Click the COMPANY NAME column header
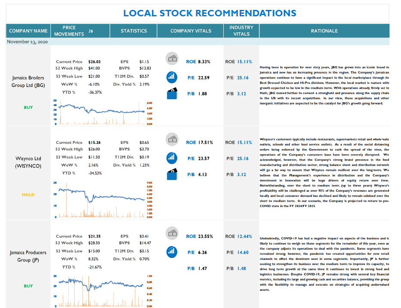The height and width of the screenshot is (308, 401). (x=28, y=31)
